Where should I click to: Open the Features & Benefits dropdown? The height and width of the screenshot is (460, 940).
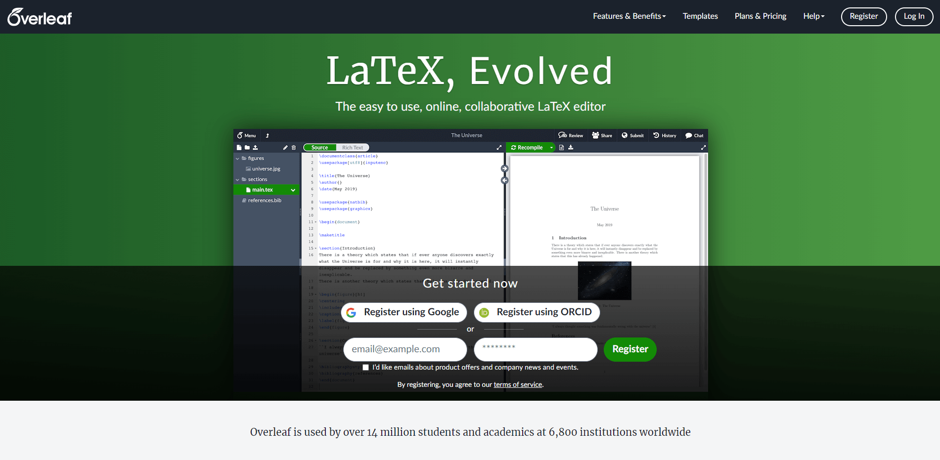click(629, 16)
